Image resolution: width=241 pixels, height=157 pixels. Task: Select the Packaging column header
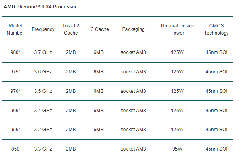(x=133, y=29)
